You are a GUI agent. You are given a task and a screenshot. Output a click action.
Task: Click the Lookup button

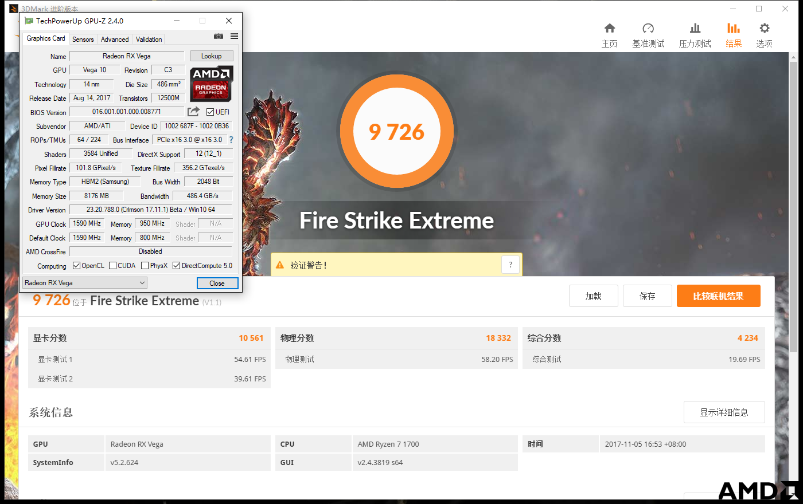pyautogui.click(x=211, y=56)
